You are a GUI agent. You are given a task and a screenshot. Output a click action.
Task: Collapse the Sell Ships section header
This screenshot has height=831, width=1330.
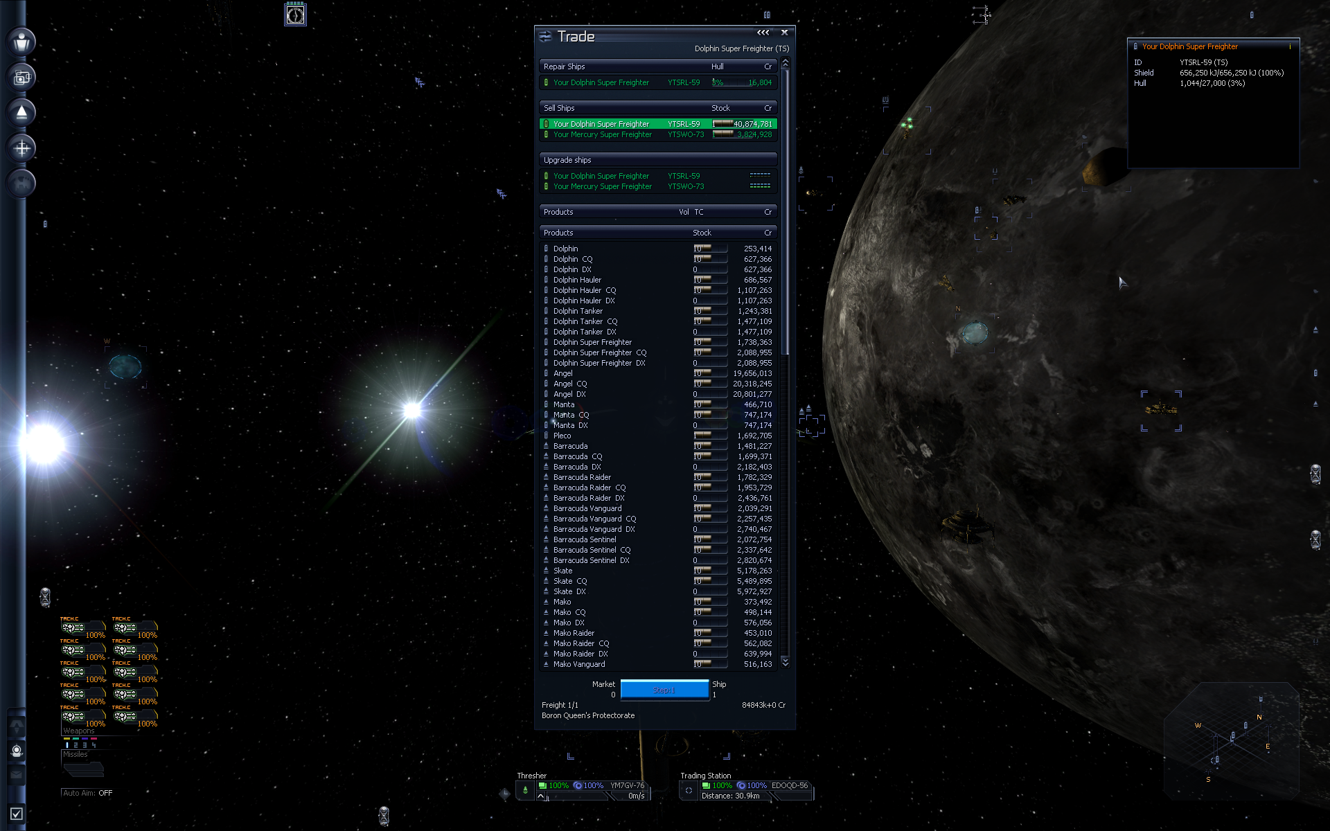click(x=658, y=108)
